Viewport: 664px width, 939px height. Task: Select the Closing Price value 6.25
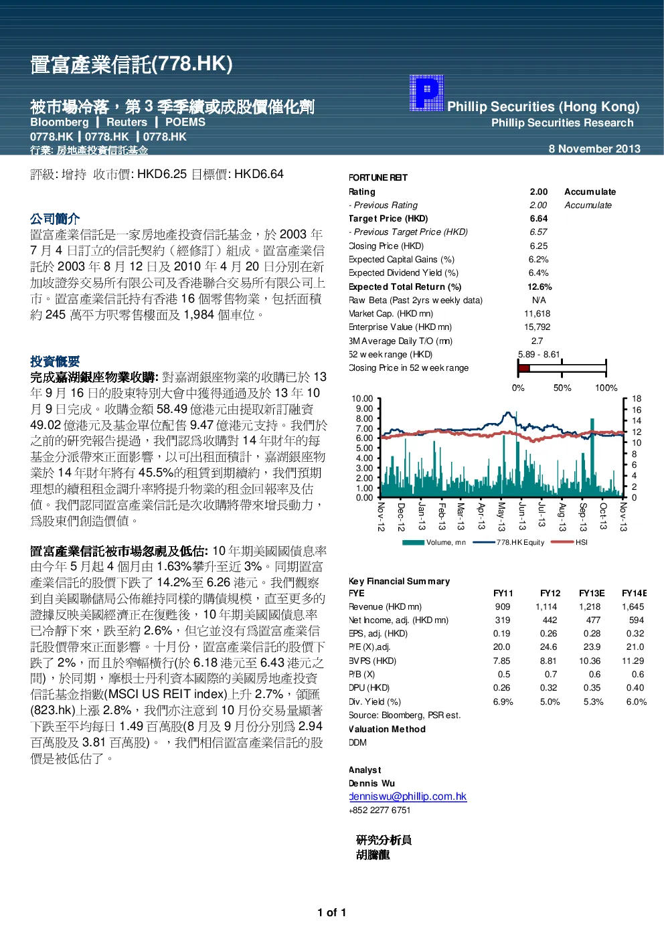pos(539,246)
